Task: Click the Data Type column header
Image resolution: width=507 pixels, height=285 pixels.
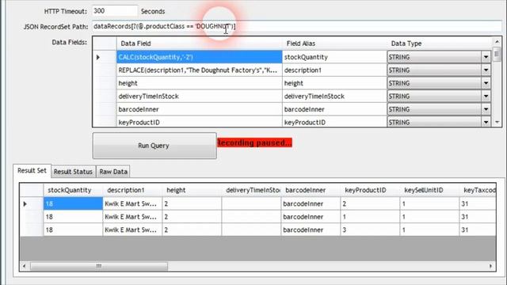Action: pyautogui.click(x=439, y=44)
